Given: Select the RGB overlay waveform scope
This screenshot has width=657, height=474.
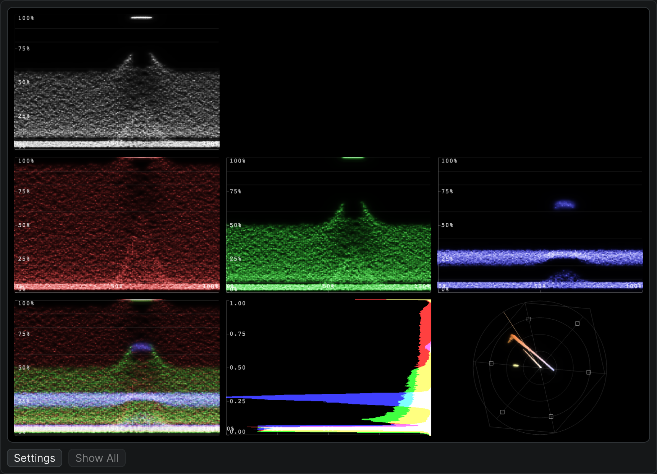Looking at the screenshot, I should (x=117, y=367).
